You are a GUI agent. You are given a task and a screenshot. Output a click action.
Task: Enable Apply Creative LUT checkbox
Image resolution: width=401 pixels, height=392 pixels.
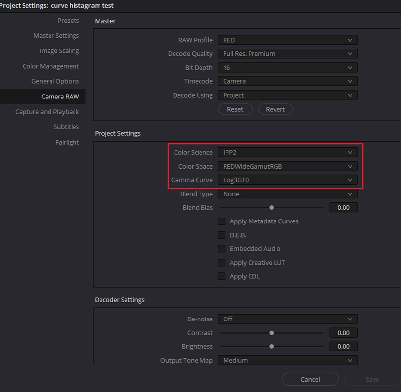[222, 263]
